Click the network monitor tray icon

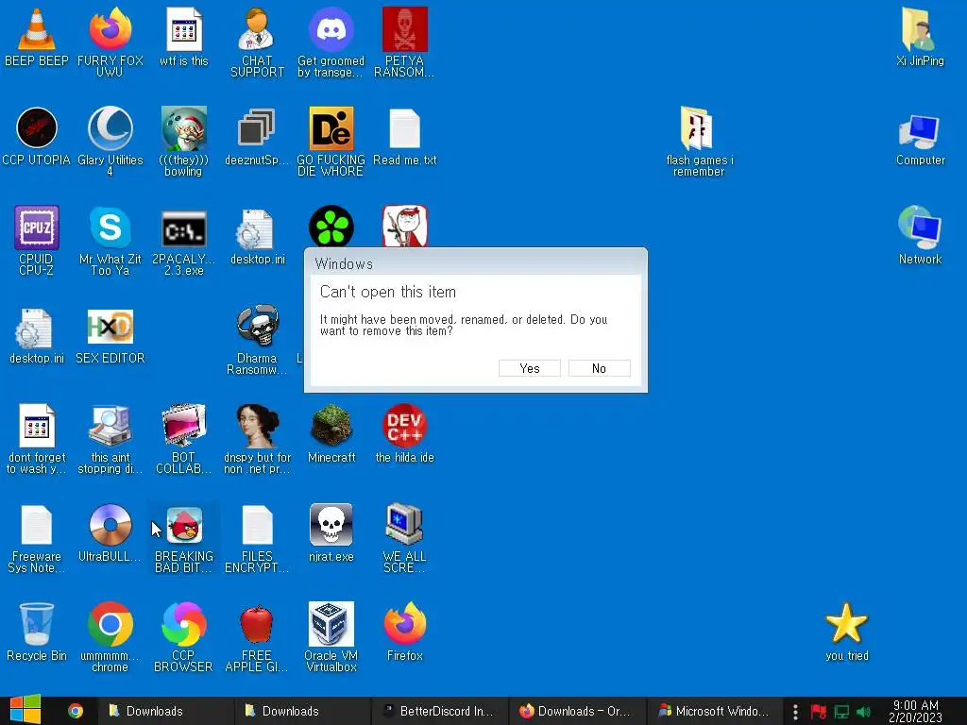[x=841, y=712]
